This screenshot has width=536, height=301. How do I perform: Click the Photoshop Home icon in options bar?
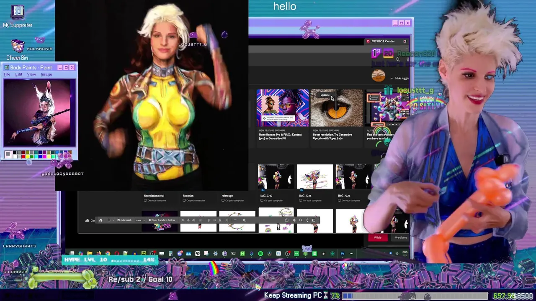101,220
